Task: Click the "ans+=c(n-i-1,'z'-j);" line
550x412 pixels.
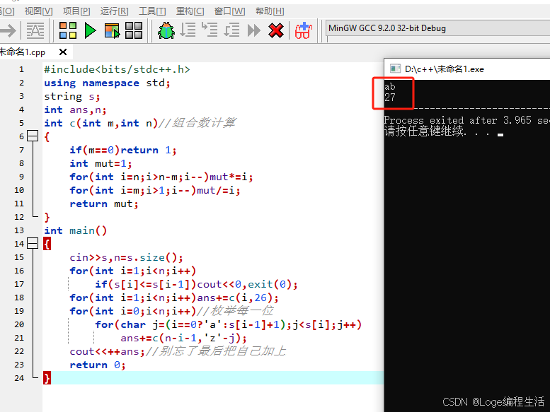Action: [183, 338]
